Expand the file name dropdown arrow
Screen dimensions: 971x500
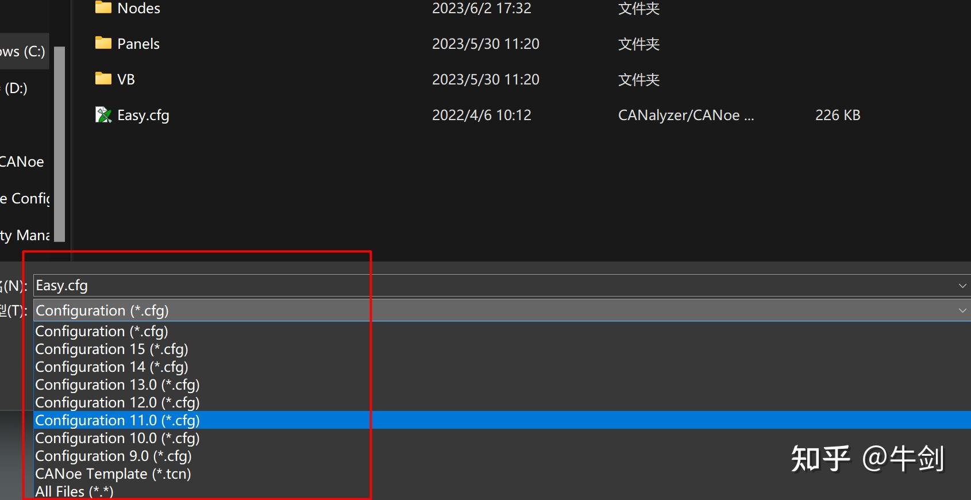click(962, 286)
